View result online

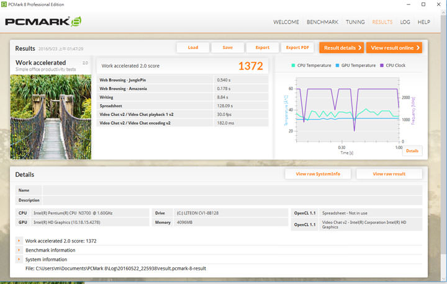tap(394, 48)
